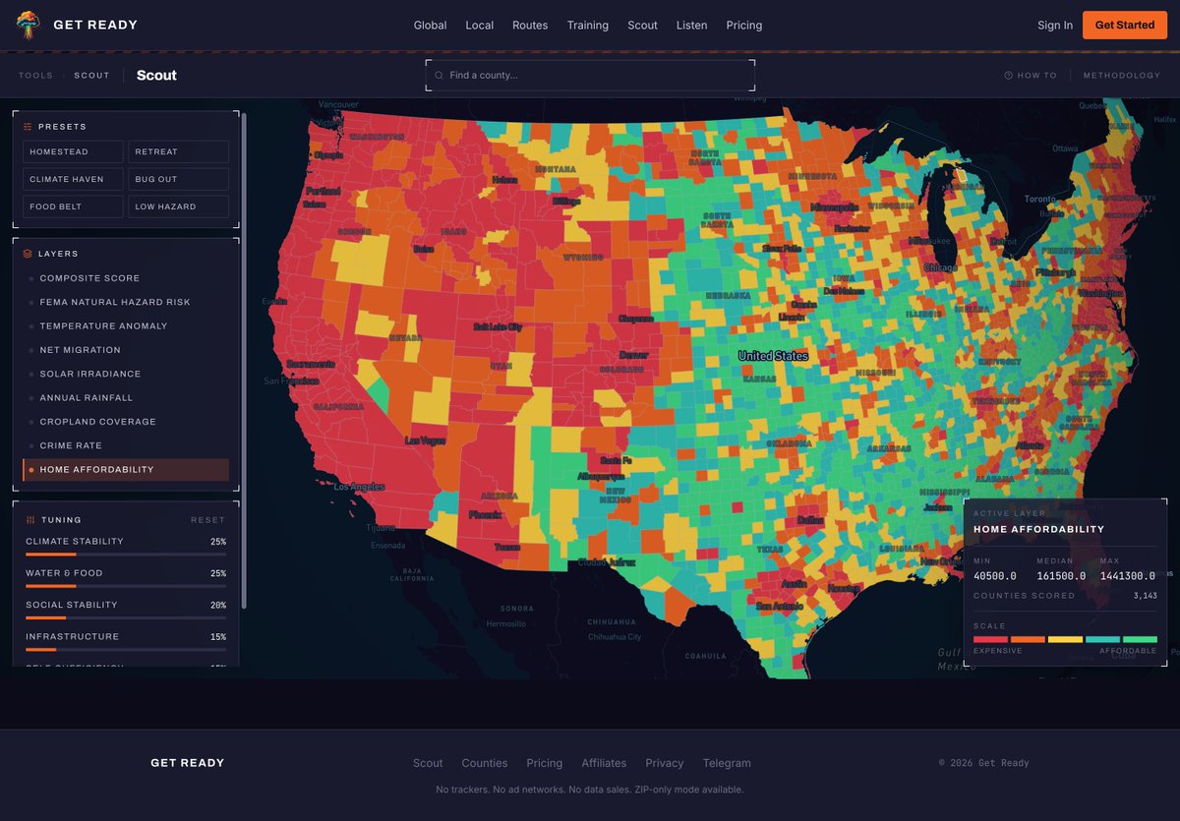
Task: Apply the Retreat preset
Action: pos(178,151)
